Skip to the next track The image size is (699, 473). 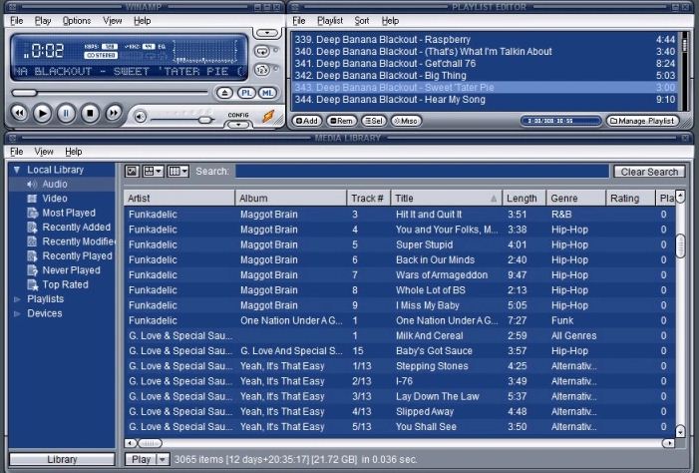114,113
